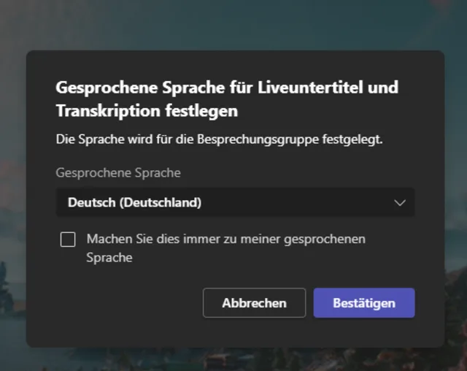Click the description text about the Besprechungsgruppe
This screenshot has height=371, width=467.
click(x=220, y=139)
